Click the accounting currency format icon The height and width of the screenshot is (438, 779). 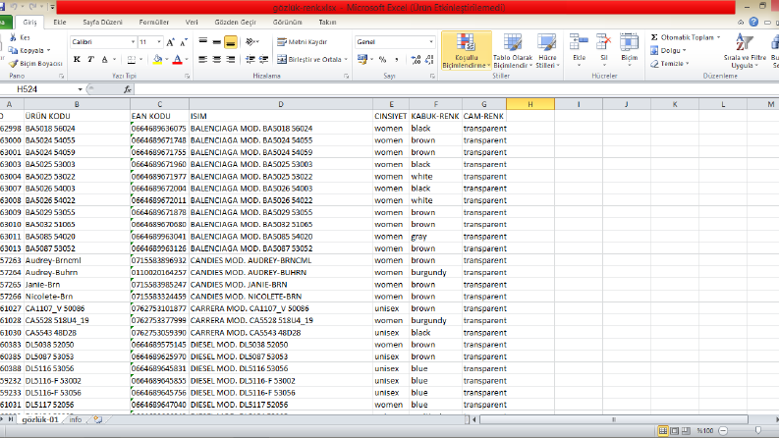362,60
